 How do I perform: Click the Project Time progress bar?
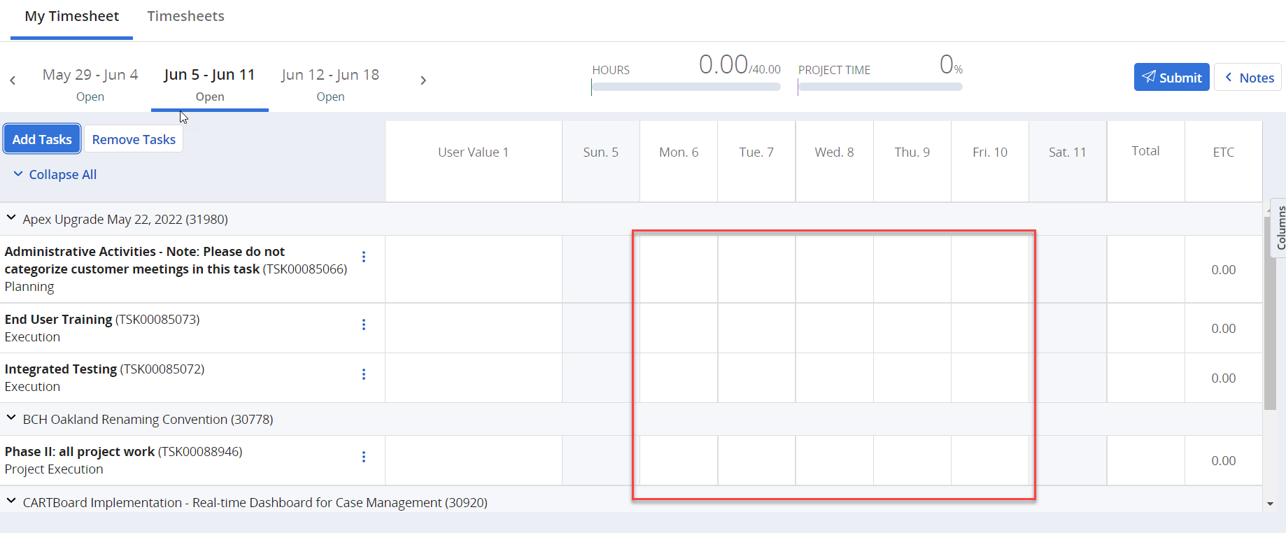[x=880, y=87]
